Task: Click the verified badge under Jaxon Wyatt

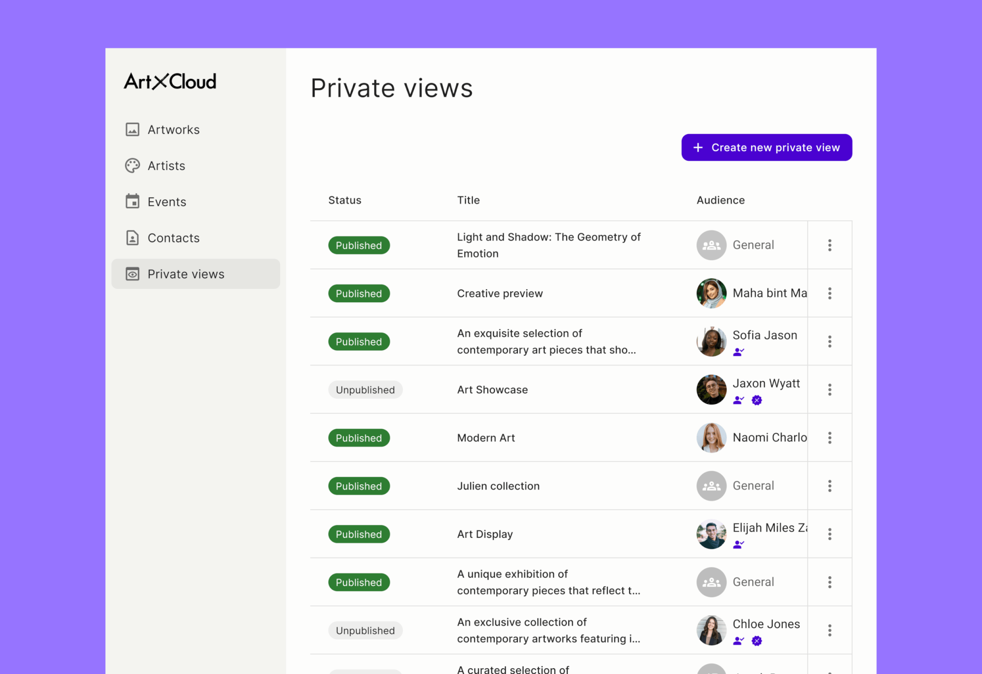Action: point(757,400)
